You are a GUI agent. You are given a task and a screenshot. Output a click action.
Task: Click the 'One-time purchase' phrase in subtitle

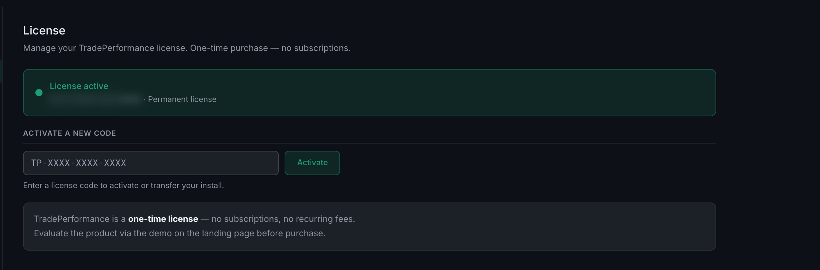pyautogui.click(x=229, y=48)
